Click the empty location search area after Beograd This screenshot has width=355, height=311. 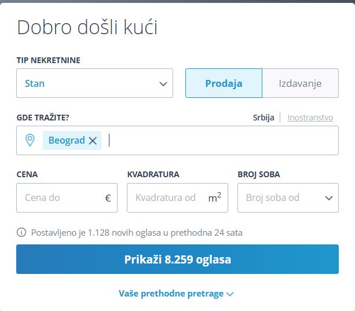(220, 141)
